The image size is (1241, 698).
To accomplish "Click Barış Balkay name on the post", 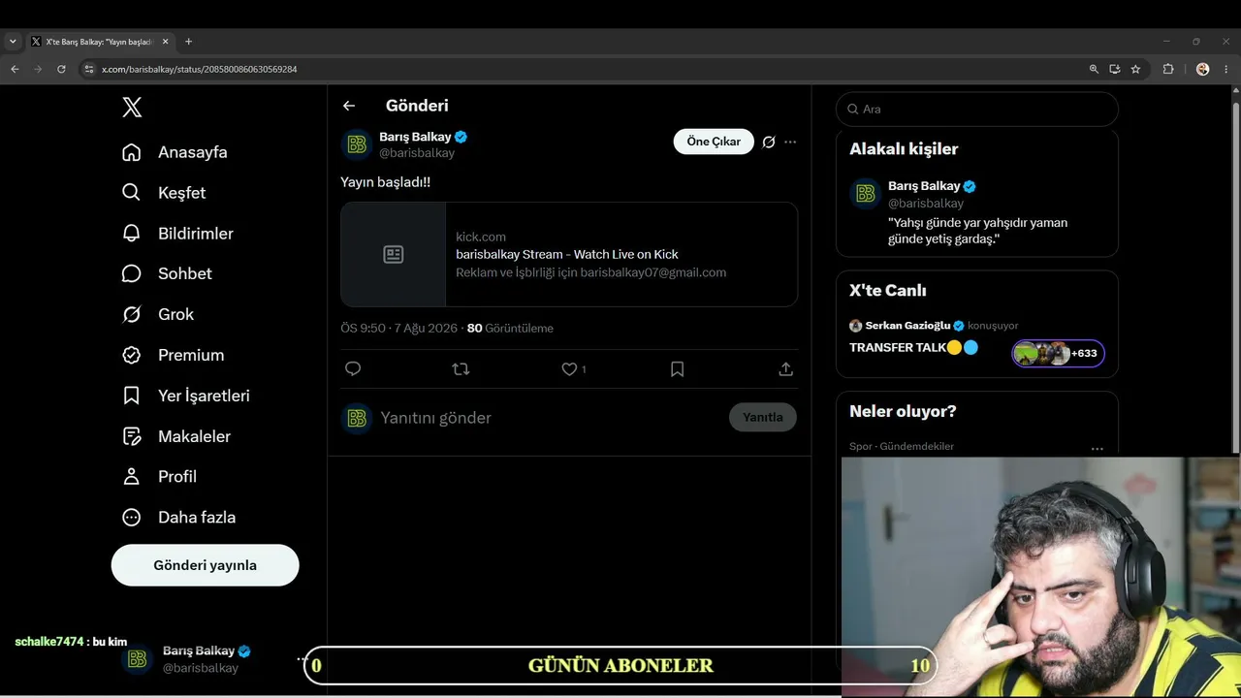I will point(415,137).
